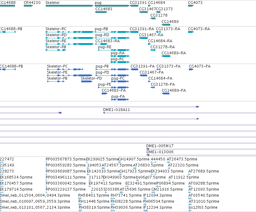Select the Skeletor-RB transcript label
Screen dimensions: 256x212
(56, 47)
